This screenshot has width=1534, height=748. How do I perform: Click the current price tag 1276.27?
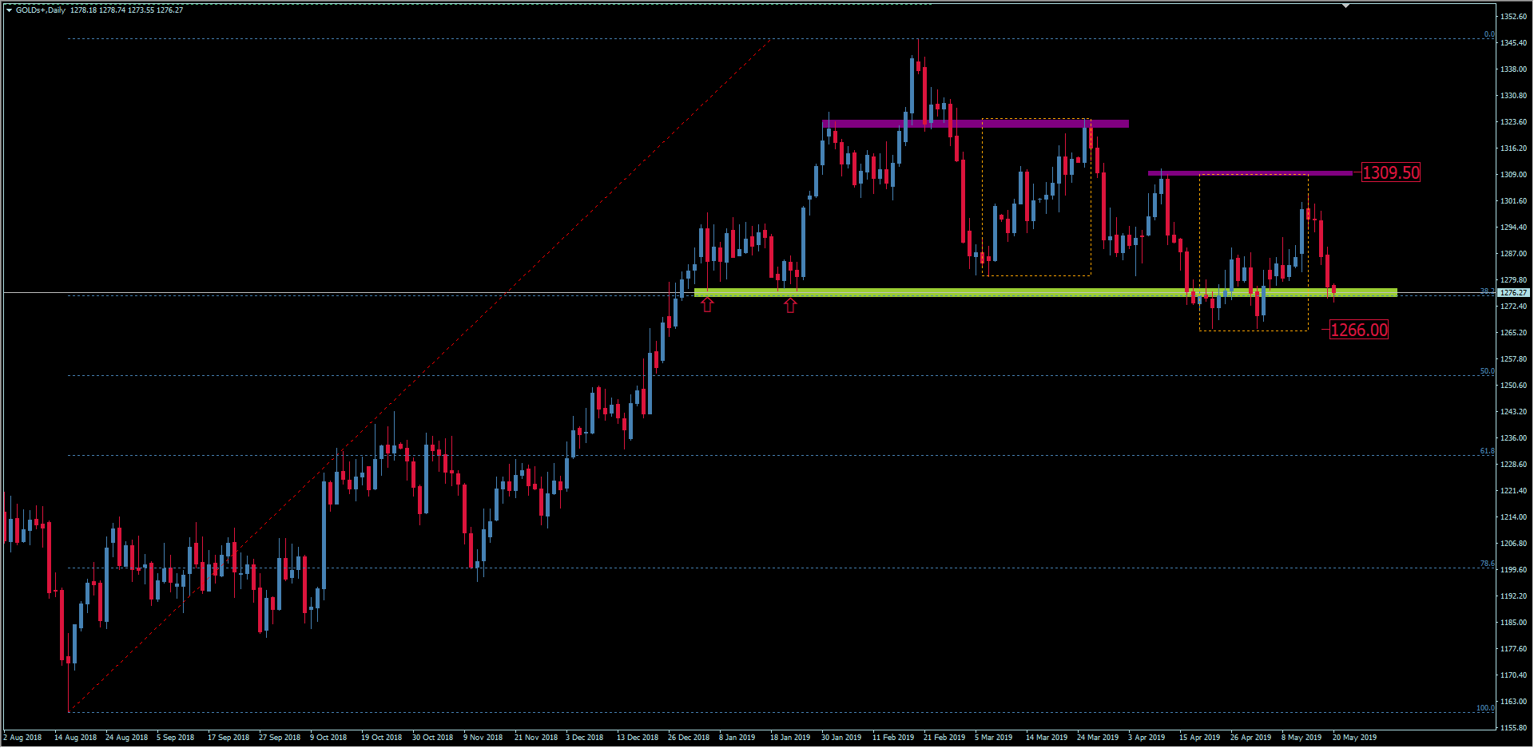(x=1512, y=293)
